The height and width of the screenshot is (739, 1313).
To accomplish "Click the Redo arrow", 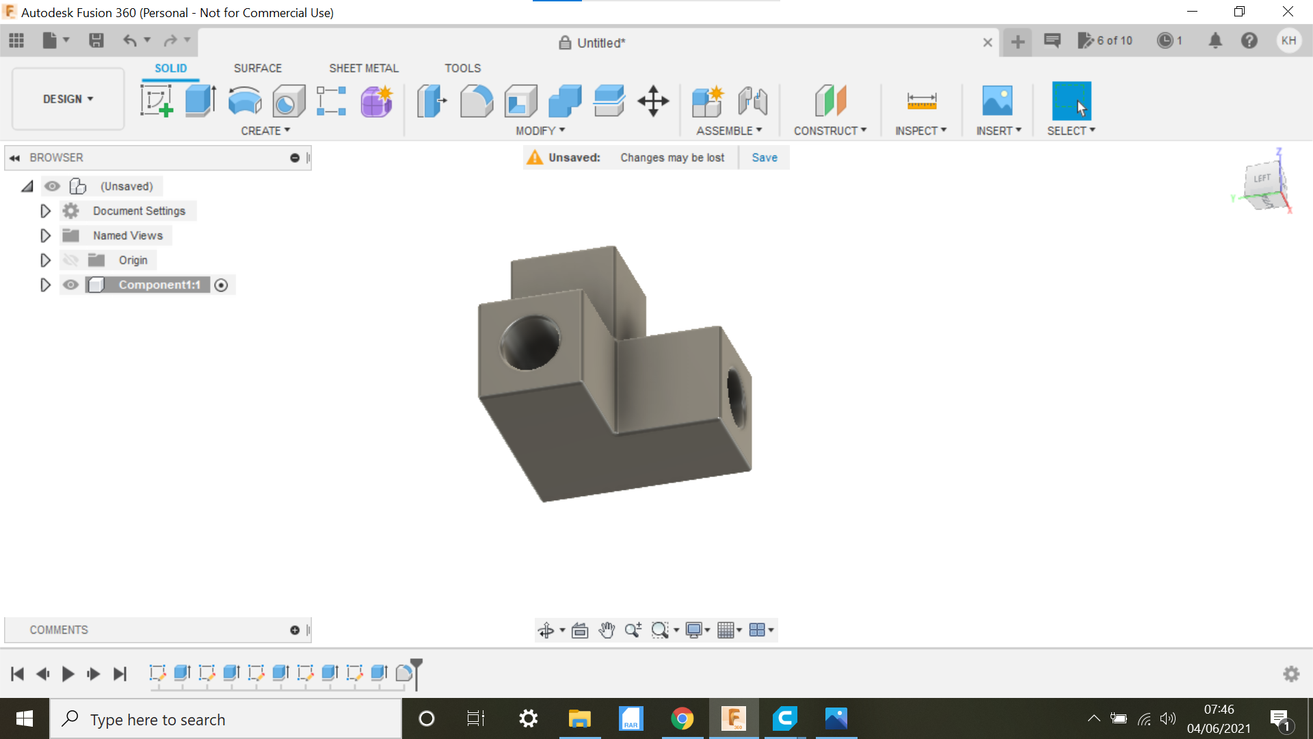I will (x=170, y=40).
